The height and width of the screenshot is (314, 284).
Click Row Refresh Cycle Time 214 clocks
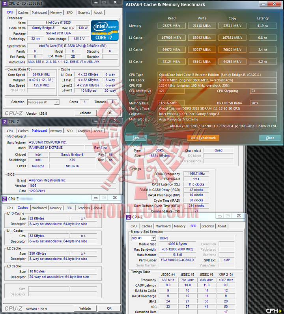point(196,206)
